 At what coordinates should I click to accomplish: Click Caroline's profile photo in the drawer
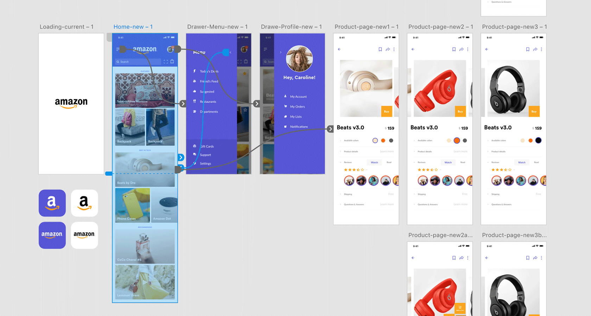click(x=299, y=59)
